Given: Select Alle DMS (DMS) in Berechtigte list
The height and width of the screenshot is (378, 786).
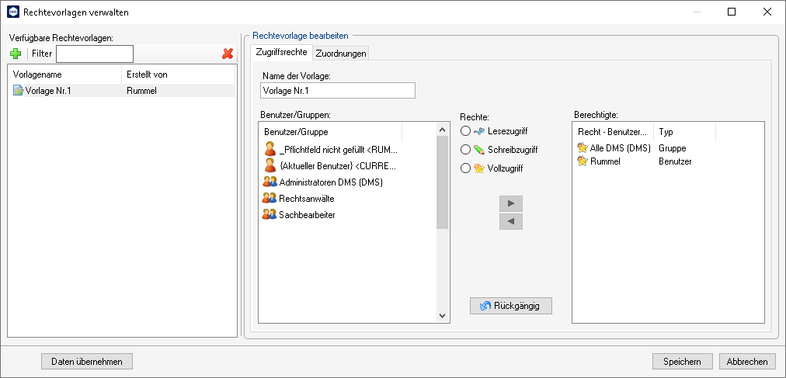Looking at the screenshot, I should [x=621, y=147].
